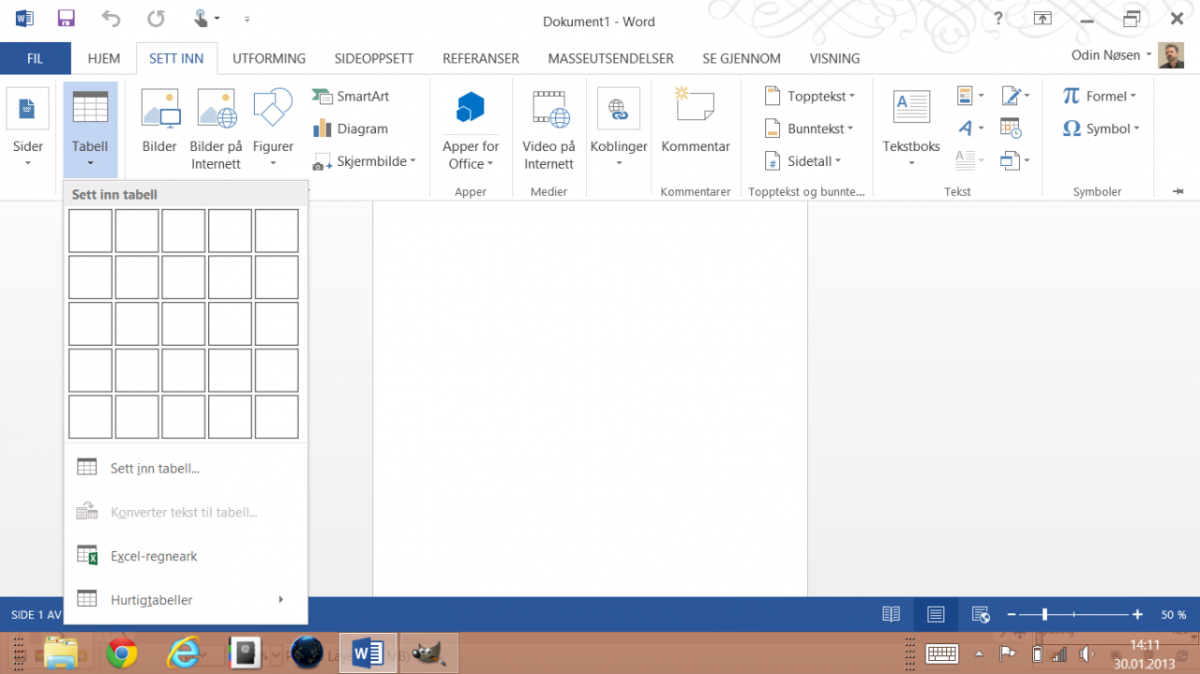Open the Skjermbilde dropdown
The height and width of the screenshot is (674, 1200).
point(364,161)
